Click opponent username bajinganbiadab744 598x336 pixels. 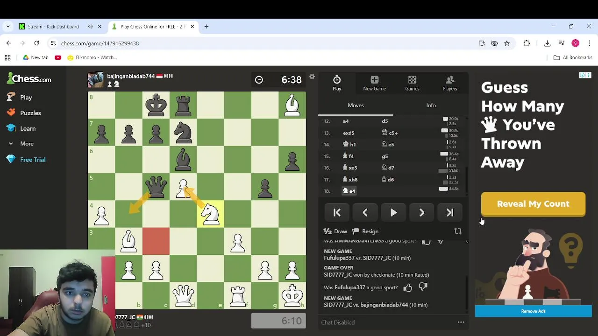131,76
